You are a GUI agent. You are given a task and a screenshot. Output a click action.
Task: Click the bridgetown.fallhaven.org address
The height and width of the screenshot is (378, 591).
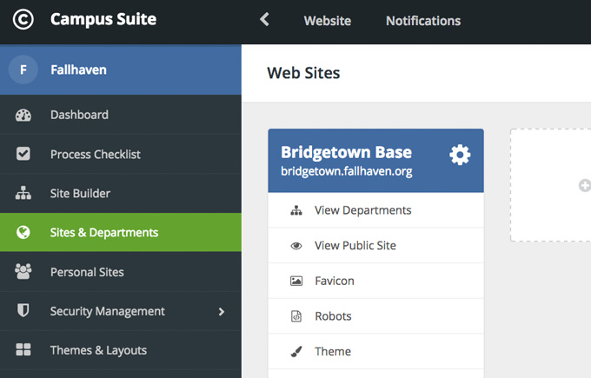tap(347, 171)
